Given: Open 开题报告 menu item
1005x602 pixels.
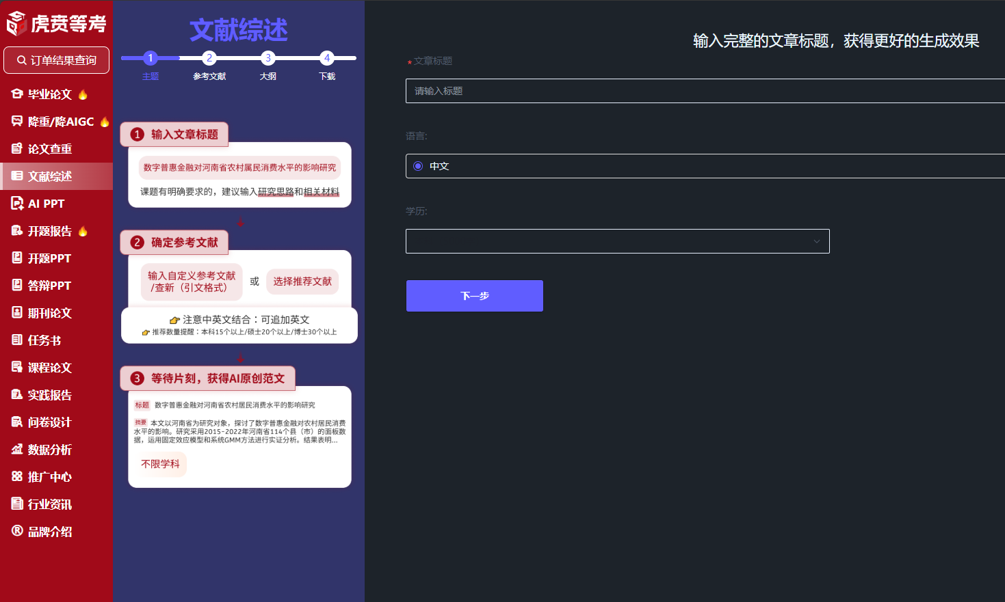Looking at the screenshot, I should coord(57,231).
